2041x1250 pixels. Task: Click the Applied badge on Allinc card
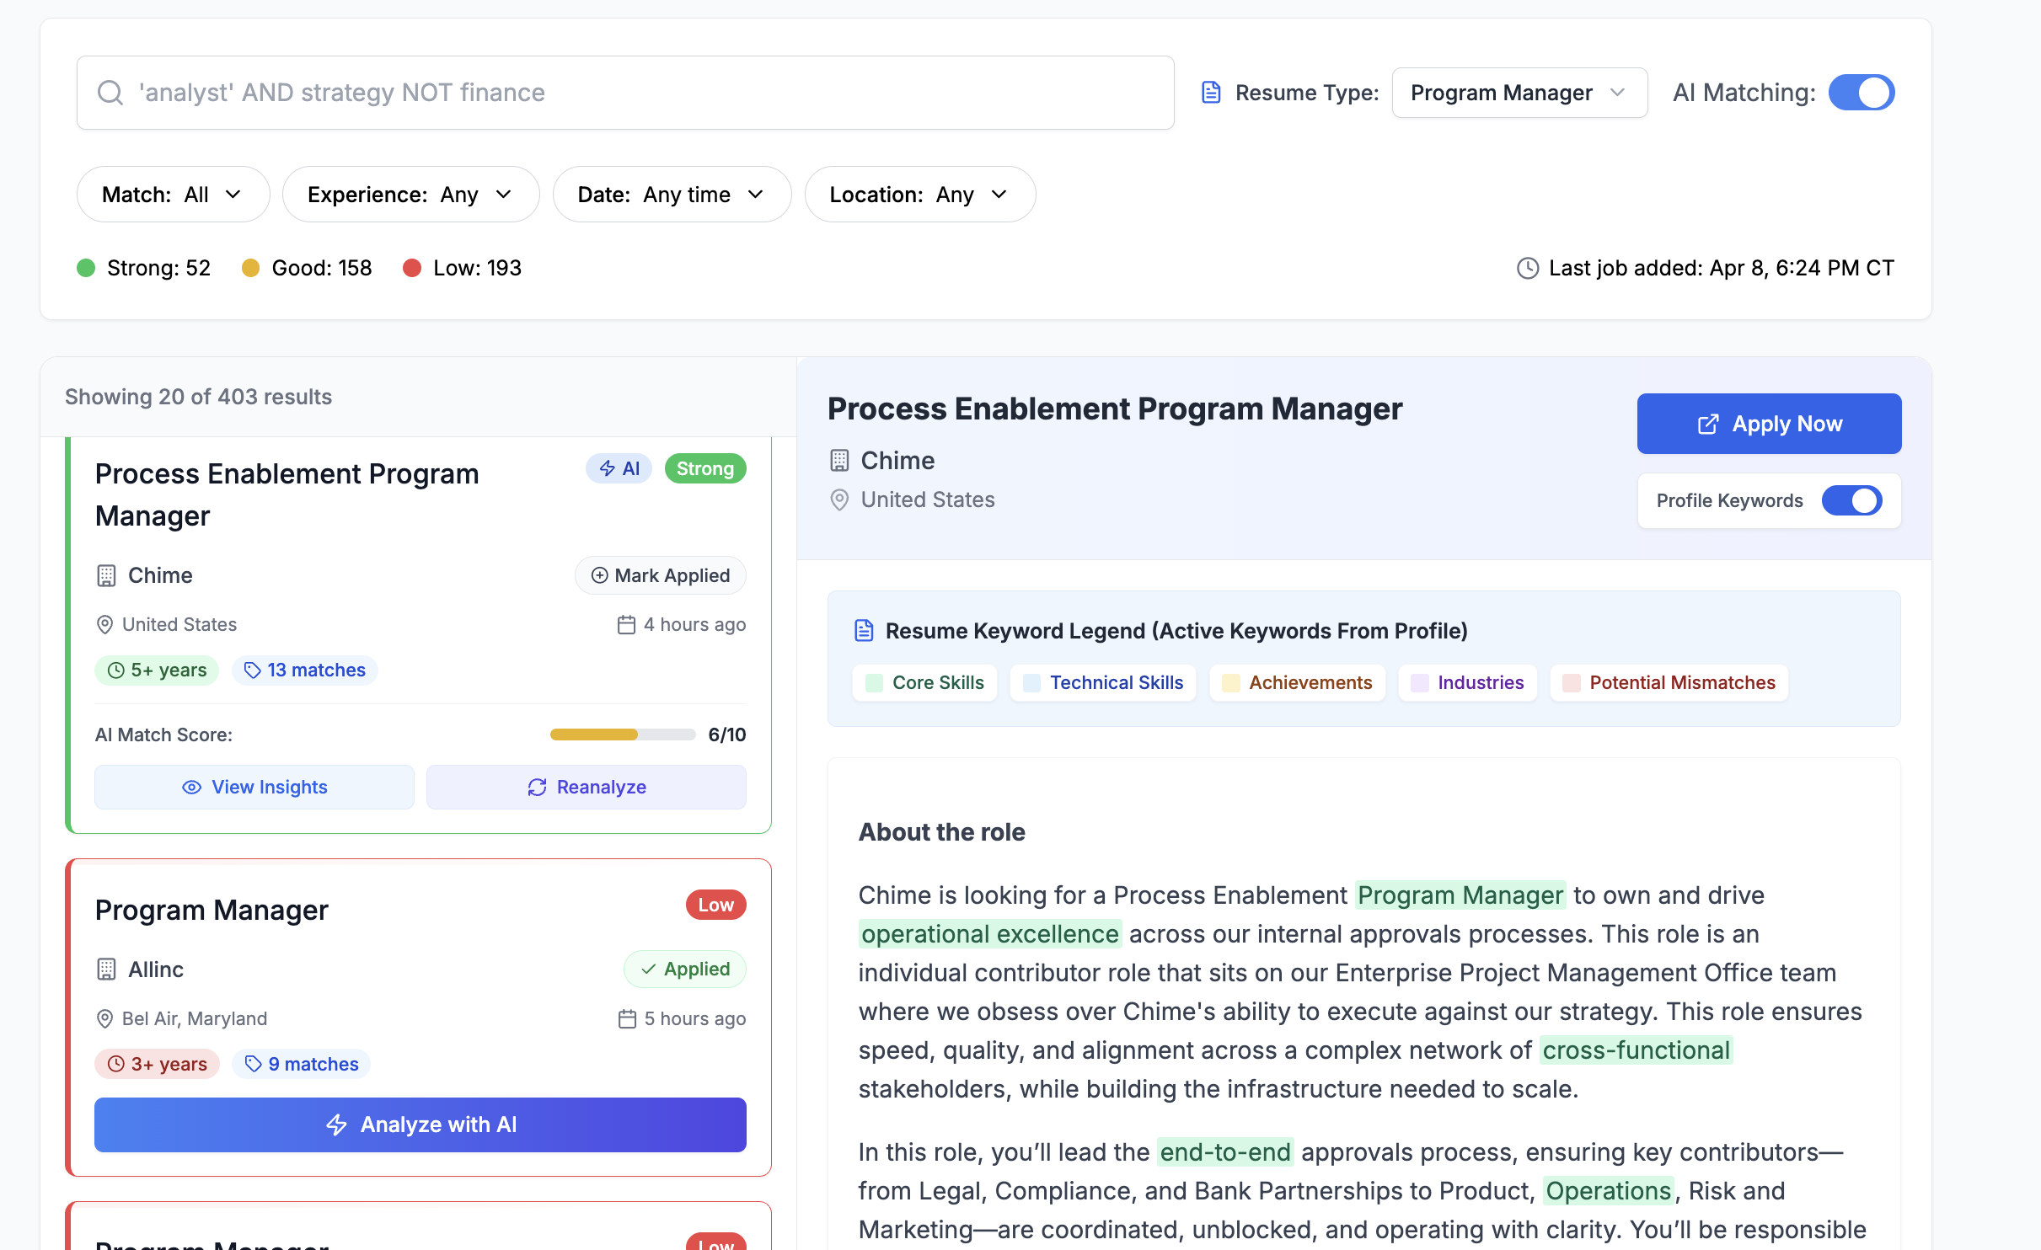coord(684,969)
